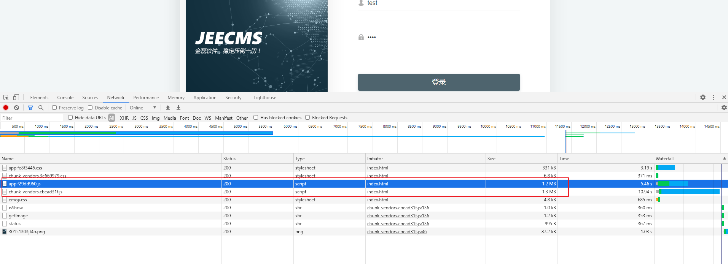This screenshot has width=728, height=264.
Task: Sort by the Time column header
Action: 606,159
